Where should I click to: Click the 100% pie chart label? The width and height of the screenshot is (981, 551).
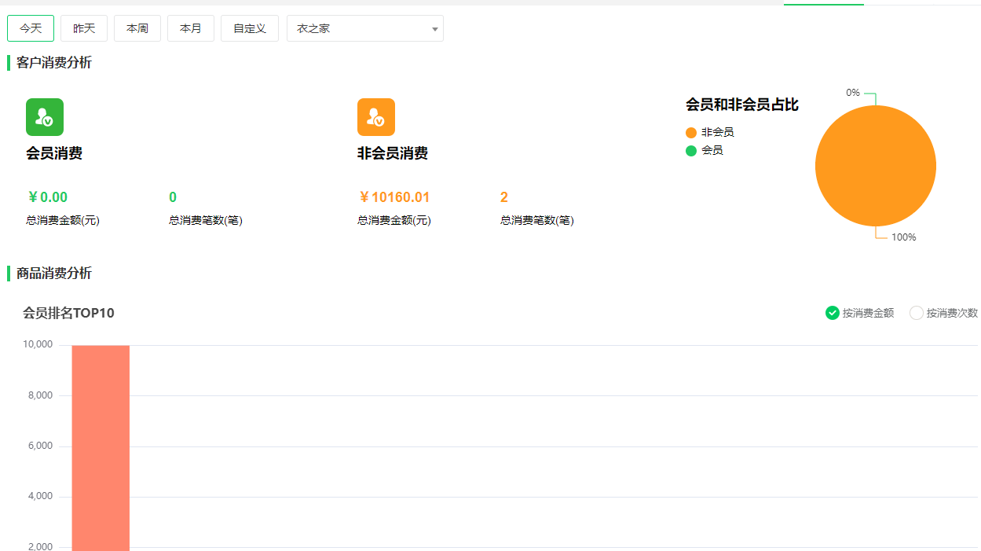click(903, 237)
